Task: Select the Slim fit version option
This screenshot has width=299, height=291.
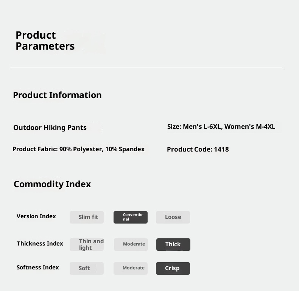Action: click(86, 217)
